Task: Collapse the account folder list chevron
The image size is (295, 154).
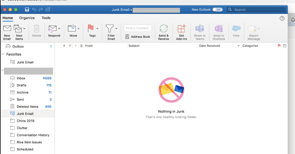Action: coord(2,70)
